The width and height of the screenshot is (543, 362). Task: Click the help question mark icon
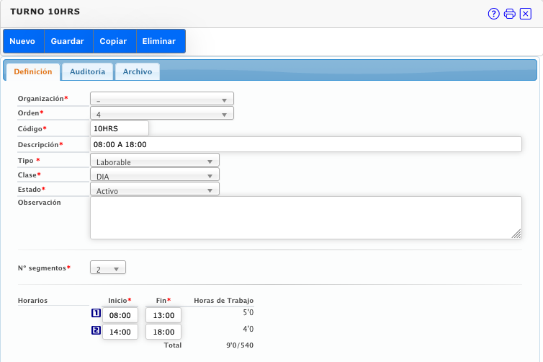click(493, 14)
